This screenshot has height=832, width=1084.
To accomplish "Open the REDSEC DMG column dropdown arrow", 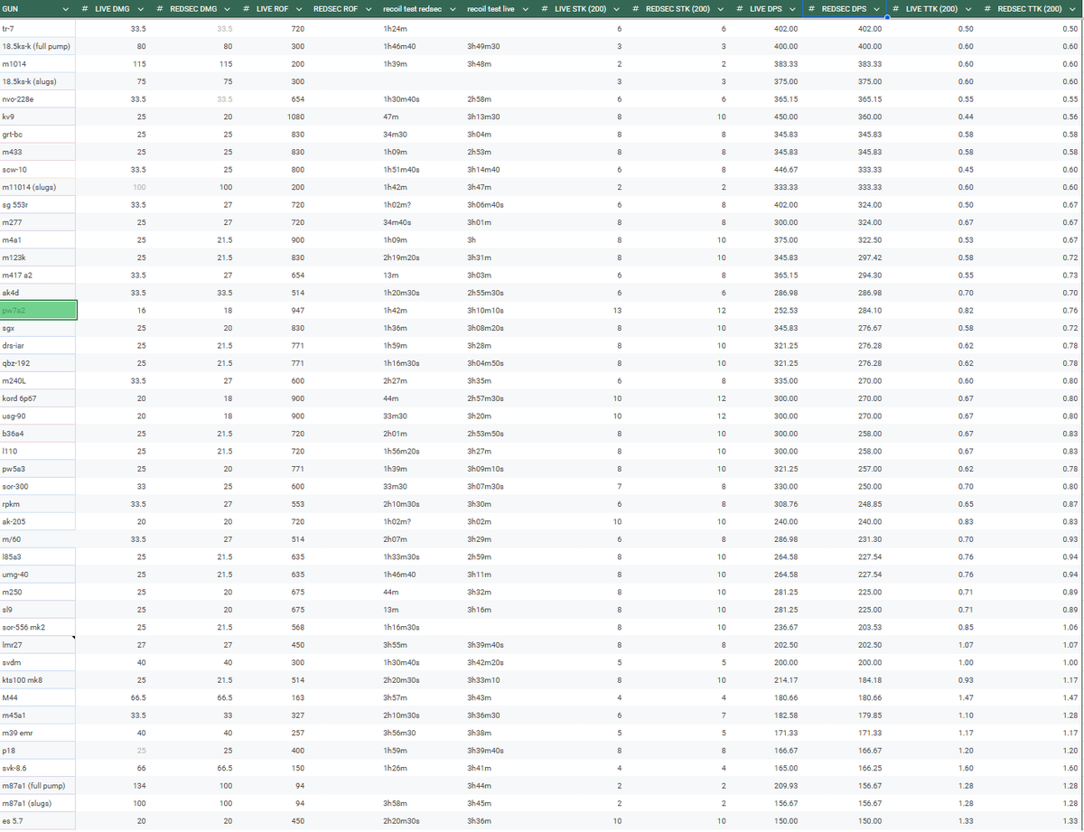I will tap(226, 10).
